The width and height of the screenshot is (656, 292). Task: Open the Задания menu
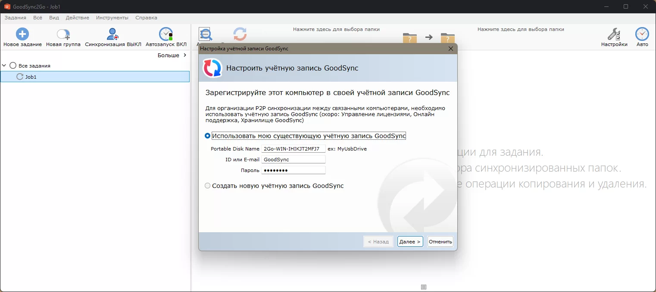[16, 18]
